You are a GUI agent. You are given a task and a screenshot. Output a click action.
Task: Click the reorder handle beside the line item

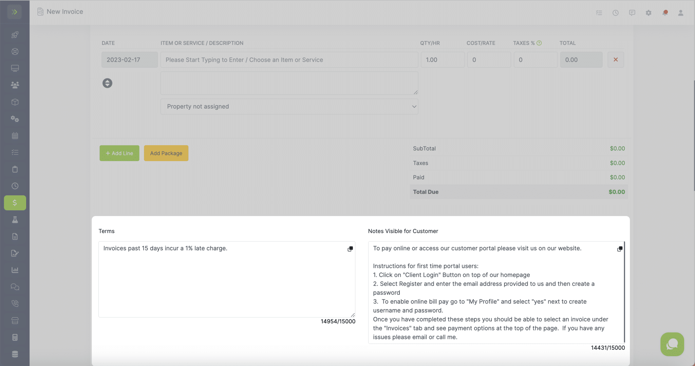click(x=107, y=83)
